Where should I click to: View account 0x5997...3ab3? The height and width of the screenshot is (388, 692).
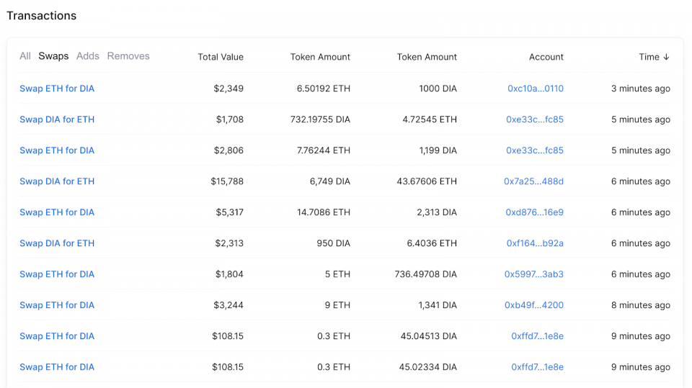533,274
